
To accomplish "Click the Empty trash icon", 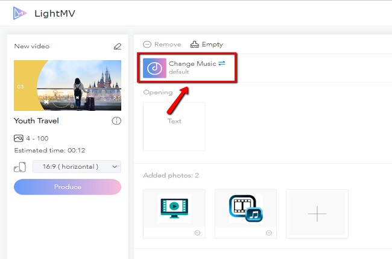I will click(x=194, y=45).
